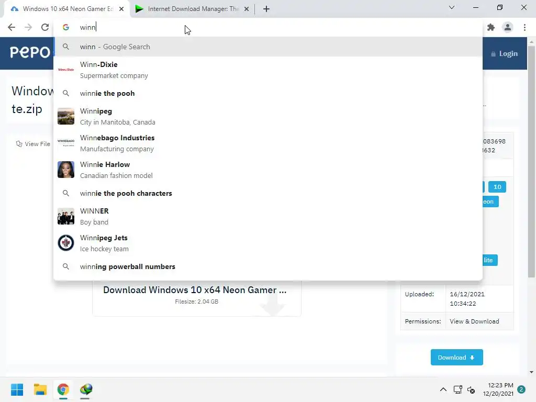This screenshot has height=402, width=536.
Task: Click the Winnie Harlow portrait thumbnail
Action: pyautogui.click(x=66, y=170)
